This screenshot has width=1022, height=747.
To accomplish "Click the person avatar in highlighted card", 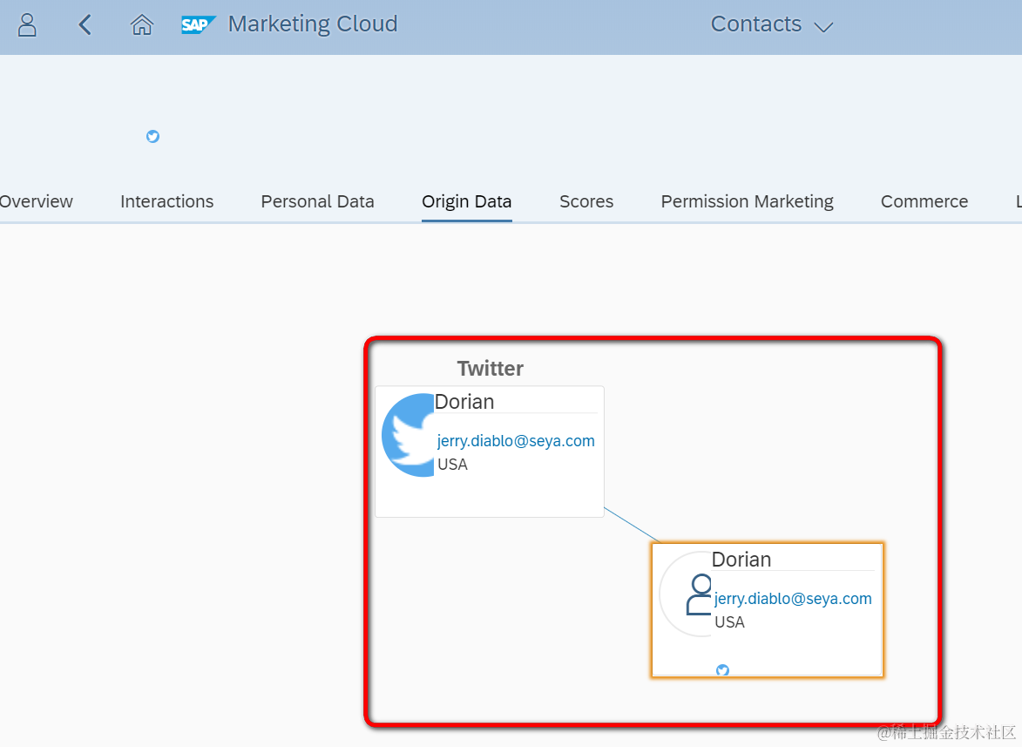I will click(x=686, y=594).
